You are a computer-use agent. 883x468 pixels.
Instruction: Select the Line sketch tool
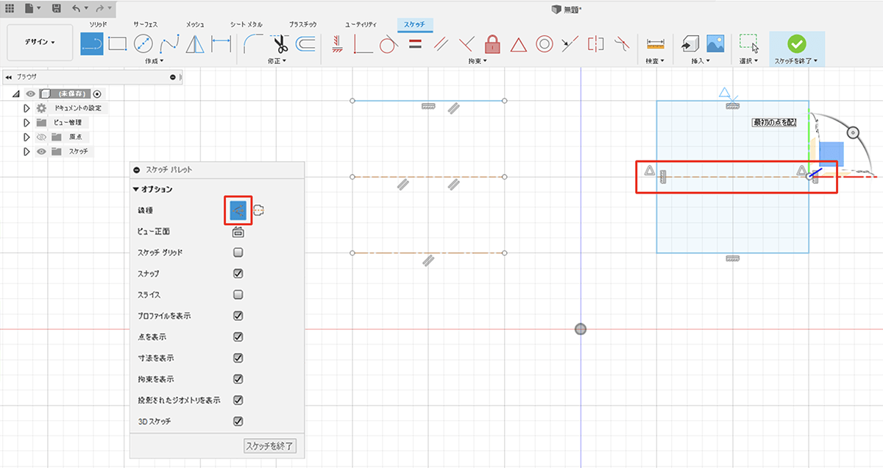[x=91, y=44]
